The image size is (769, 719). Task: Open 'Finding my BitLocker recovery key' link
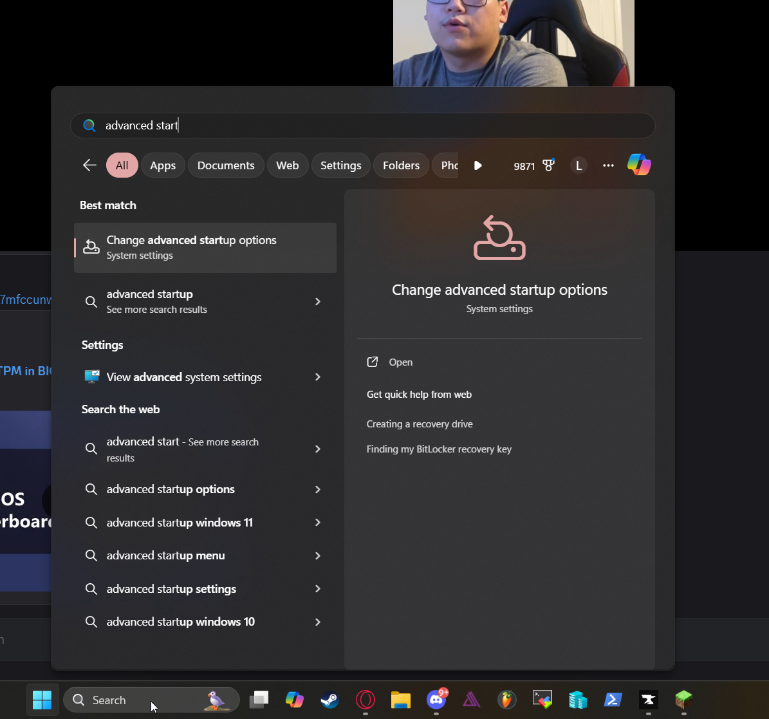point(439,449)
